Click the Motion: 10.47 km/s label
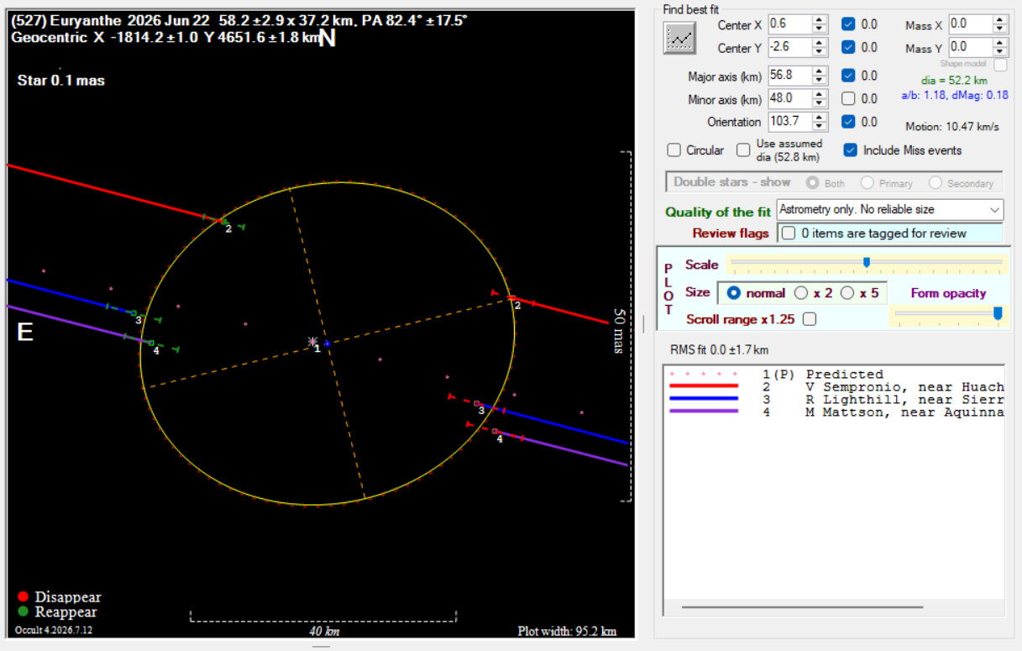 952,128
